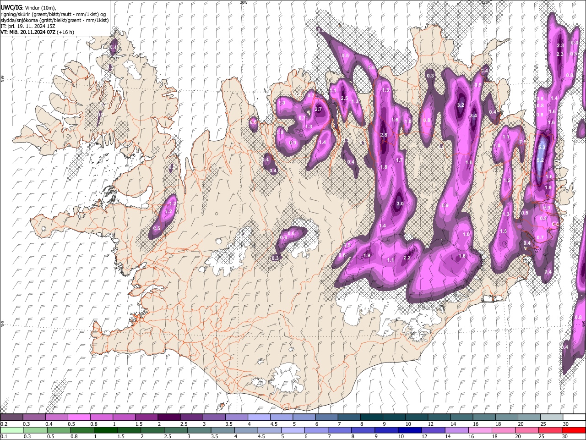The height and width of the screenshot is (440, 586).
Task: Select pale green rain swatch between 0.1 and 0.3
Action: point(11,430)
